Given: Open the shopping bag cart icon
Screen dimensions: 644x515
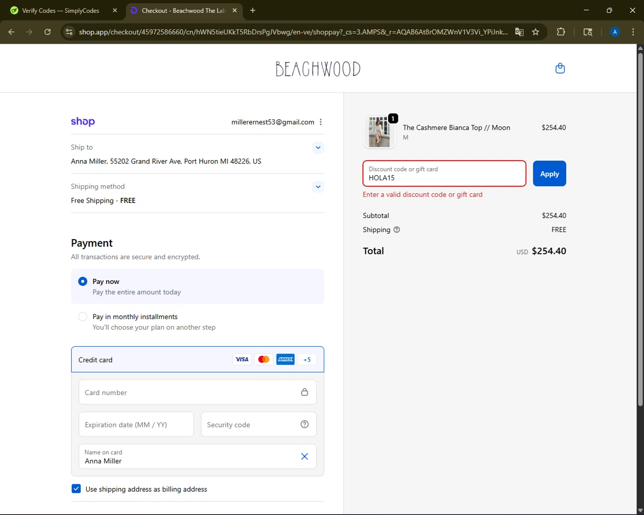Looking at the screenshot, I should pos(560,68).
